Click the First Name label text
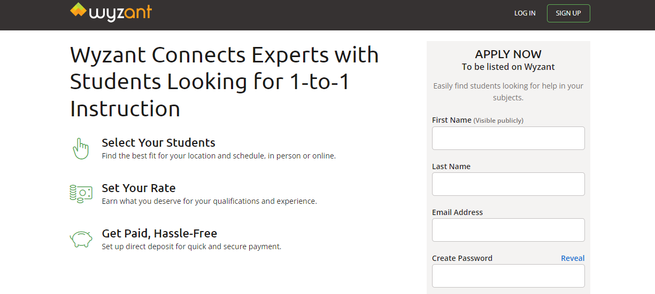655x294 pixels. point(451,120)
